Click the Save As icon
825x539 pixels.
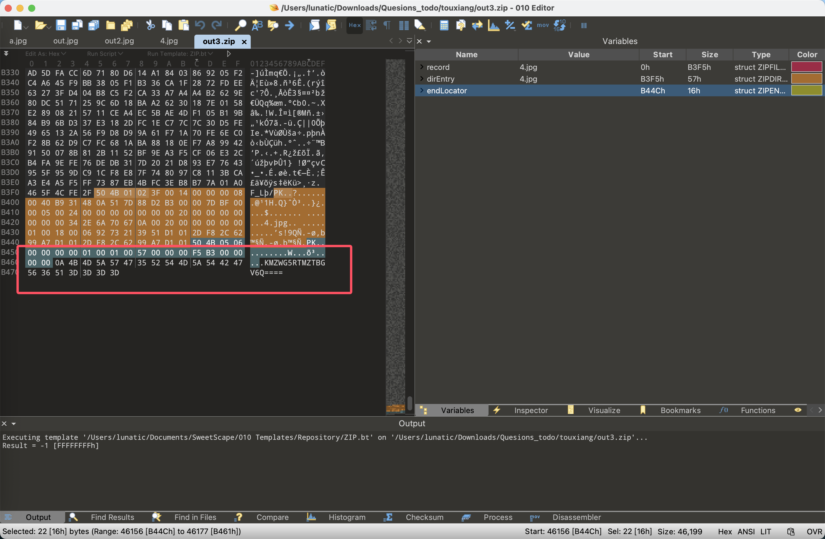77,25
